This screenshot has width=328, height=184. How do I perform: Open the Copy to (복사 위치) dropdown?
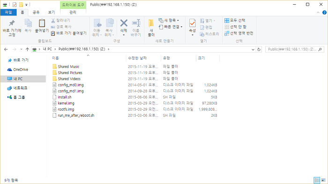tap(109, 35)
